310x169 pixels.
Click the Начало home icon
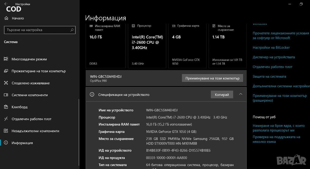6,18
